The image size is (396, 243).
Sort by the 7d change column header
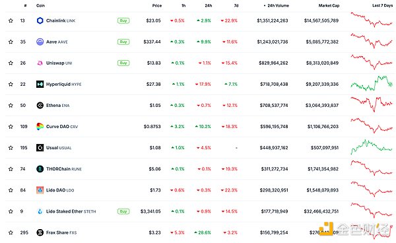tap(236, 5)
